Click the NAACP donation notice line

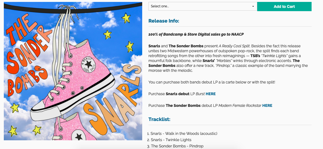point(196,34)
